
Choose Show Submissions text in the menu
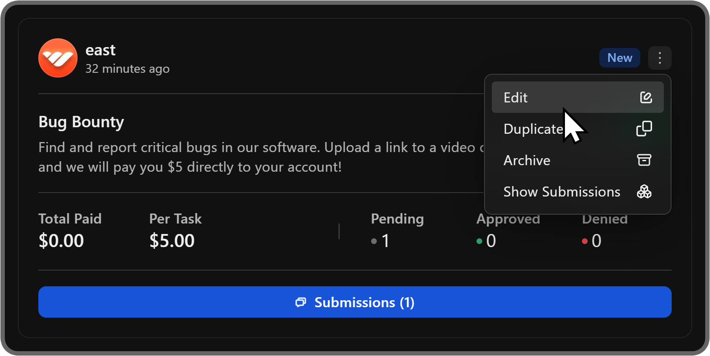(561, 192)
